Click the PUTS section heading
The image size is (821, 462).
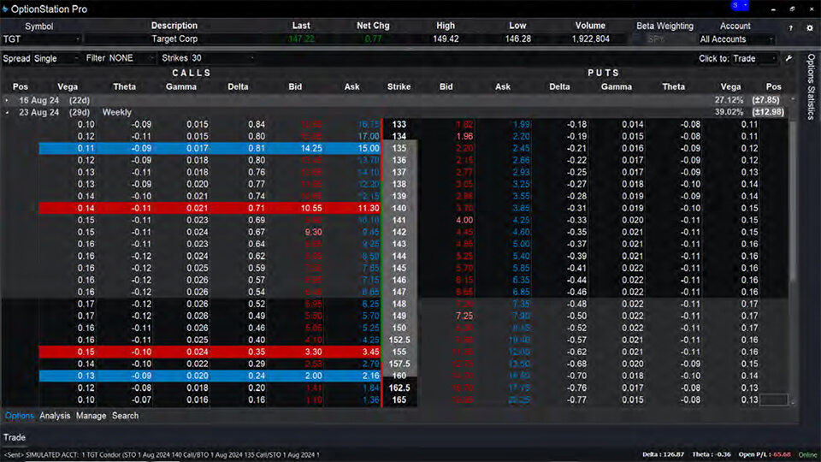tap(603, 73)
